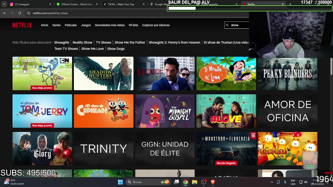Close the ElShark Stream tab
Viewport: 333px width, 187px height.
tap(97, 4)
